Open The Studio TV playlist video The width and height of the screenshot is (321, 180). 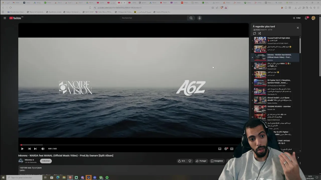point(275,91)
